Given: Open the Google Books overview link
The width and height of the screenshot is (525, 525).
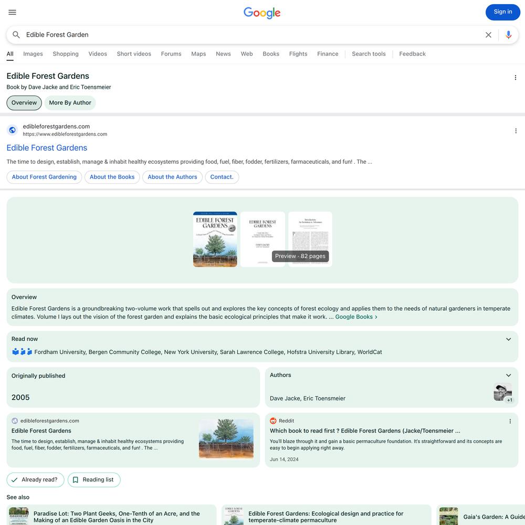Looking at the screenshot, I should click(x=356, y=317).
